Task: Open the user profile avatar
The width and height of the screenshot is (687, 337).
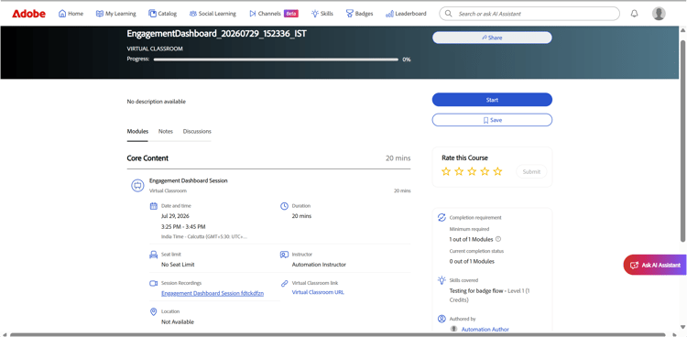Action: pyautogui.click(x=659, y=14)
